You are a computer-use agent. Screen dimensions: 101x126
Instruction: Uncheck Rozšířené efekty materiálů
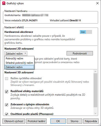(x=7, y=92)
